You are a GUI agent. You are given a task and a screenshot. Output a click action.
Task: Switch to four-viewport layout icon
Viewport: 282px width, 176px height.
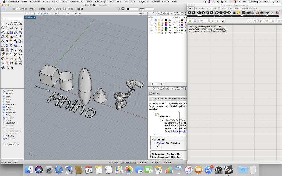tap(27, 14)
